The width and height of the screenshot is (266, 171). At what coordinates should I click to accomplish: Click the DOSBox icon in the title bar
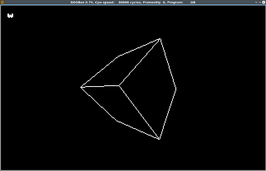pos(3,2)
